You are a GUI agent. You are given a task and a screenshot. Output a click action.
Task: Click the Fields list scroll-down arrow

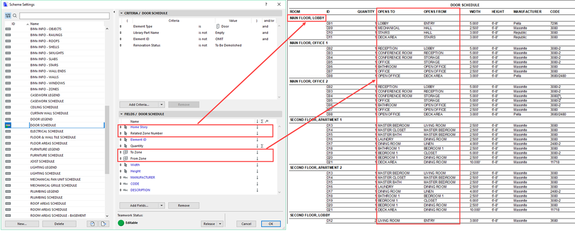[279, 192]
